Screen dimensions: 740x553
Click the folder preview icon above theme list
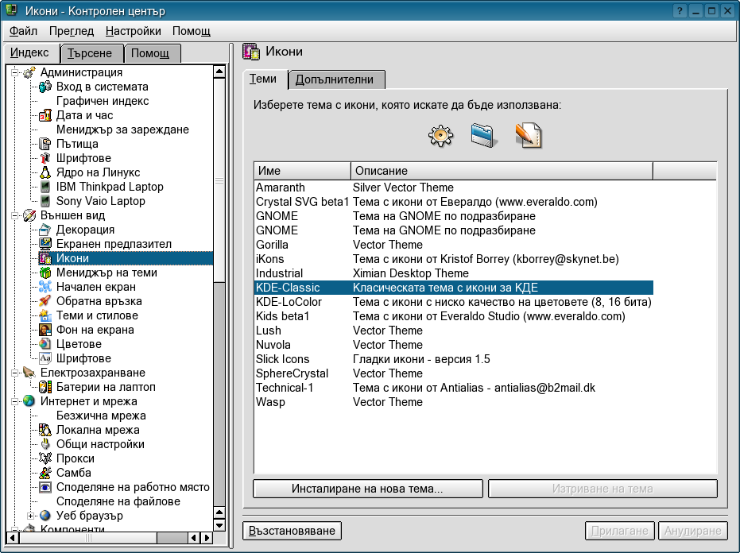point(483,136)
